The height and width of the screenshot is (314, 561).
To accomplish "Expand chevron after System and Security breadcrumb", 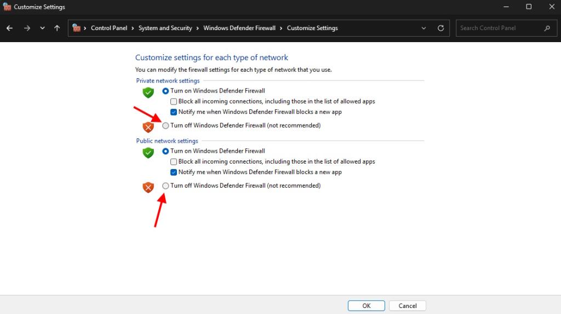I will click(x=197, y=28).
